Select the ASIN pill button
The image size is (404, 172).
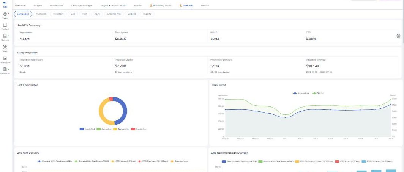click(x=97, y=14)
